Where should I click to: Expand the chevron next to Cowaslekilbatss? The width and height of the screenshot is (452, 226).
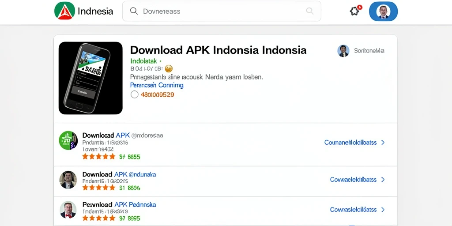tap(383, 210)
